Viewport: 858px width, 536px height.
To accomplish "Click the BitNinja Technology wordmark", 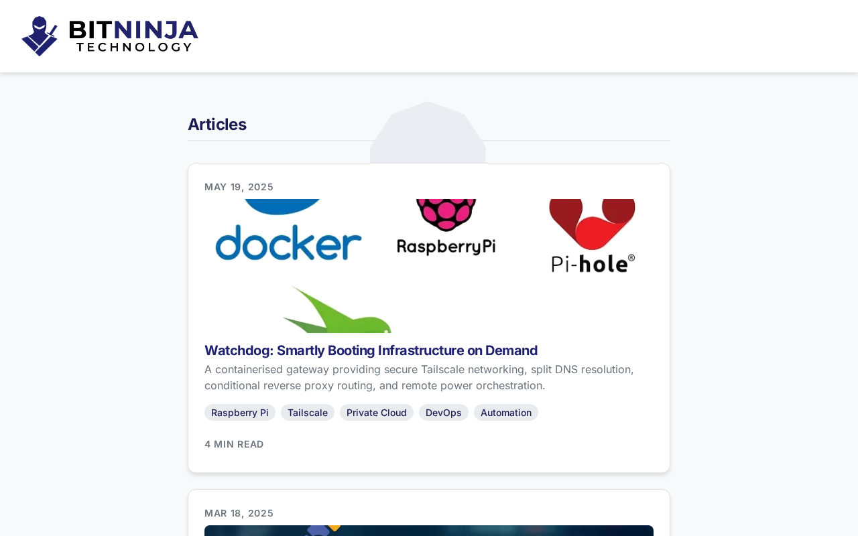I will (x=133, y=36).
